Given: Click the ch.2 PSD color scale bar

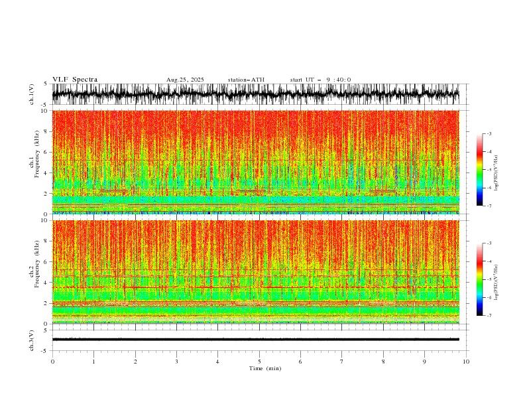Looking at the screenshot, I should click(x=479, y=279).
